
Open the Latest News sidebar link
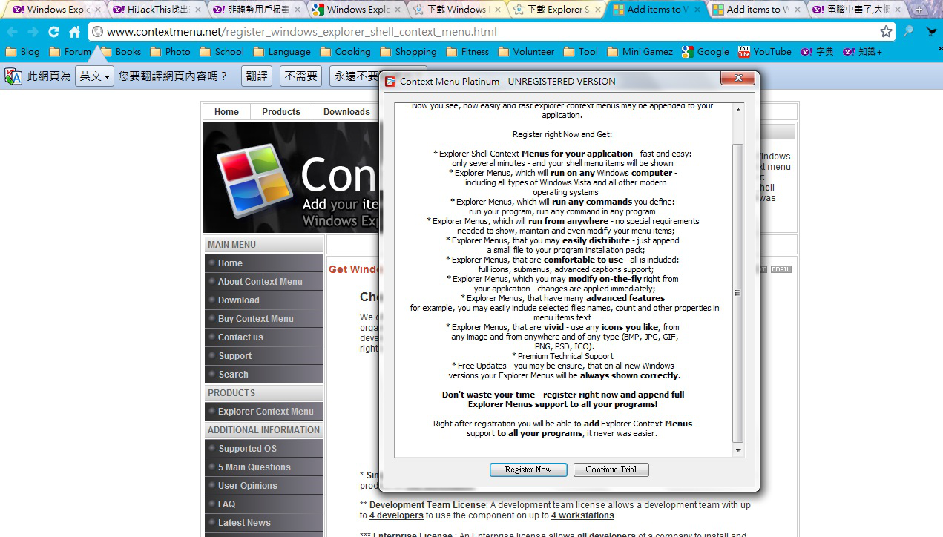[x=263, y=523]
